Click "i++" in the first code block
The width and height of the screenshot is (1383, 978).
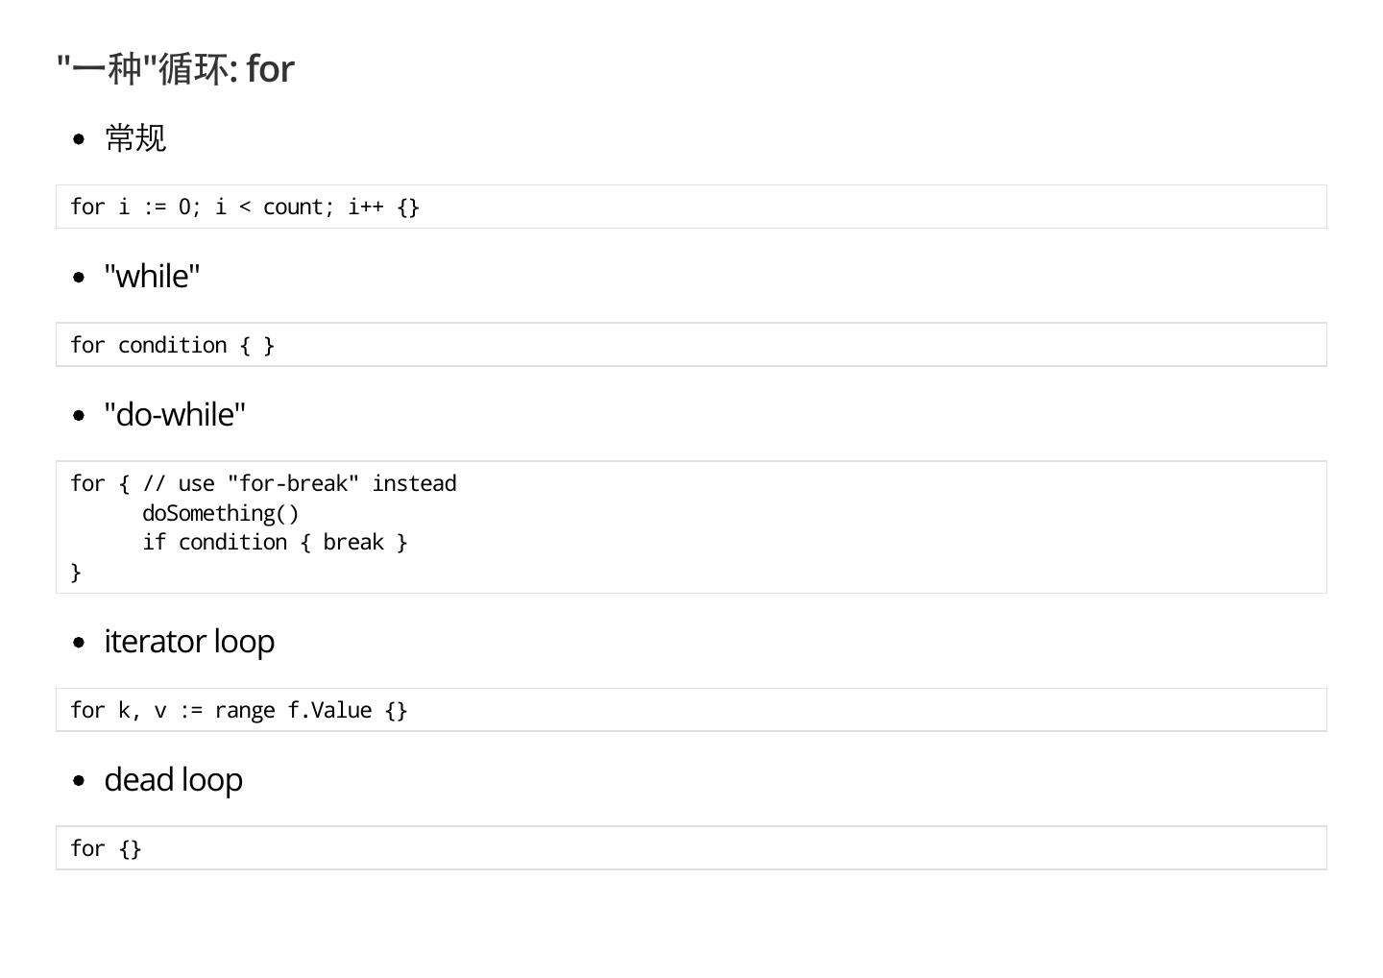[365, 208]
